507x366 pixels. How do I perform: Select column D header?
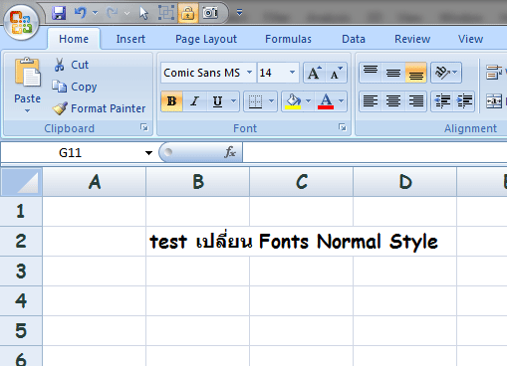(x=405, y=182)
